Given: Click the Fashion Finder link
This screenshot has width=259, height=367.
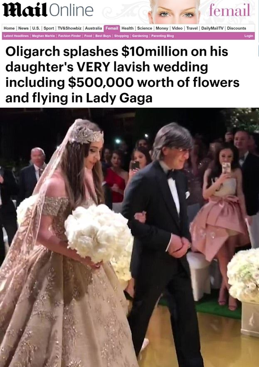Looking at the screenshot, I should pos(69,36).
